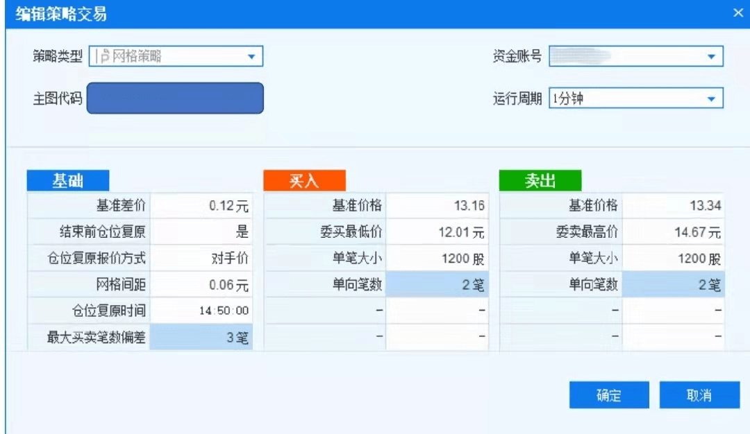
Task: Click the 卖出 单向笔数 value 2笔
Action: point(673,284)
